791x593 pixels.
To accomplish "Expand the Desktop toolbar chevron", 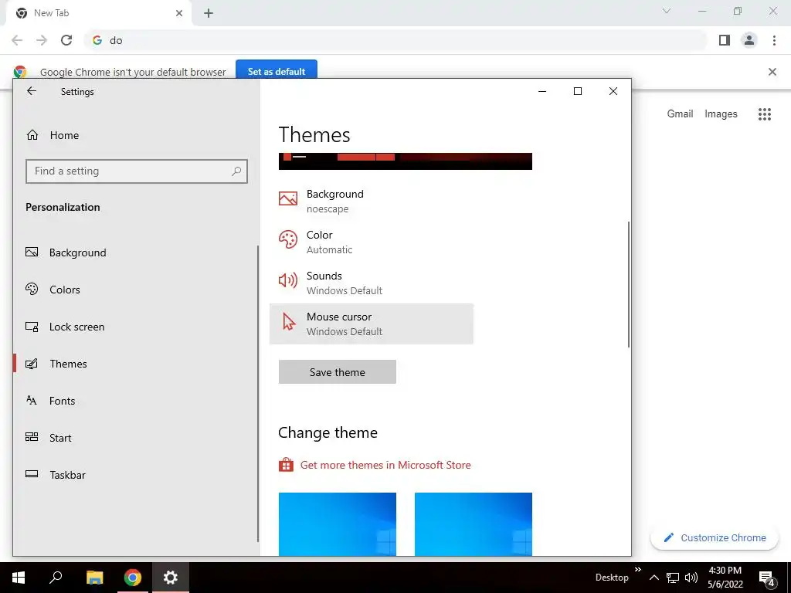I will pyautogui.click(x=637, y=570).
